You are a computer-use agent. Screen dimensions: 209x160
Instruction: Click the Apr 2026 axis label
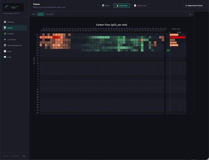[x=34, y=60]
